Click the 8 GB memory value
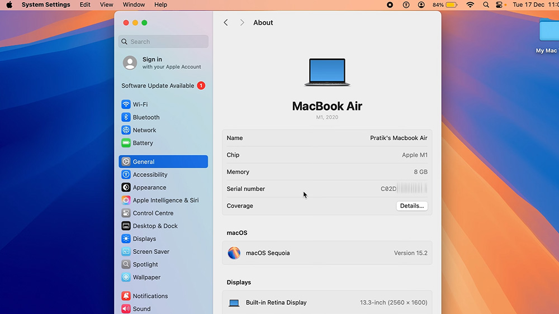Image resolution: width=559 pixels, height=314 pixels. tap(421, 172)
